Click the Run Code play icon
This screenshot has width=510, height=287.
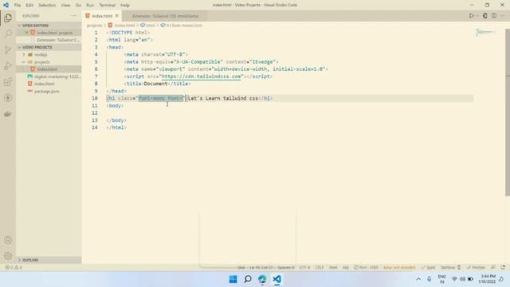(x=471, y=16)
